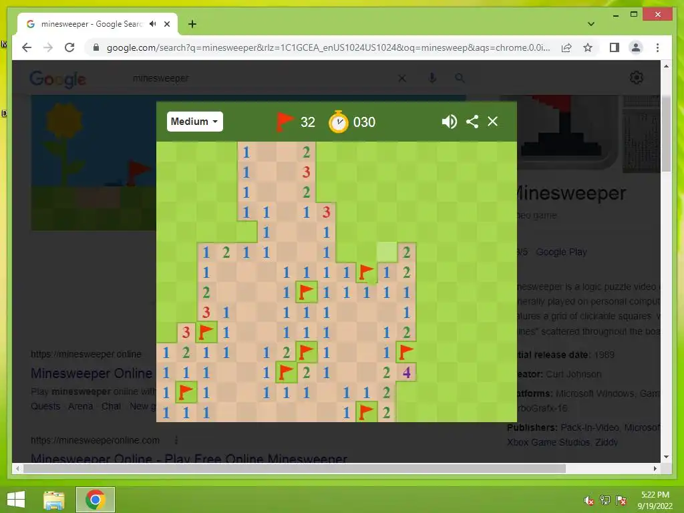Open the Chrome three-dot menu
This screenshot has height=513, width=684.
[657, 47]
